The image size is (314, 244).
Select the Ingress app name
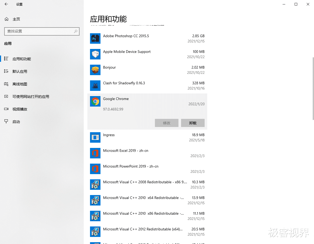[109, 135]
